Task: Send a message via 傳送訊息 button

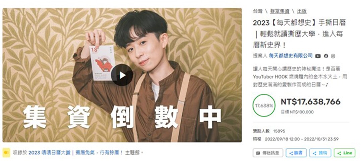Action: coord(268,153)
